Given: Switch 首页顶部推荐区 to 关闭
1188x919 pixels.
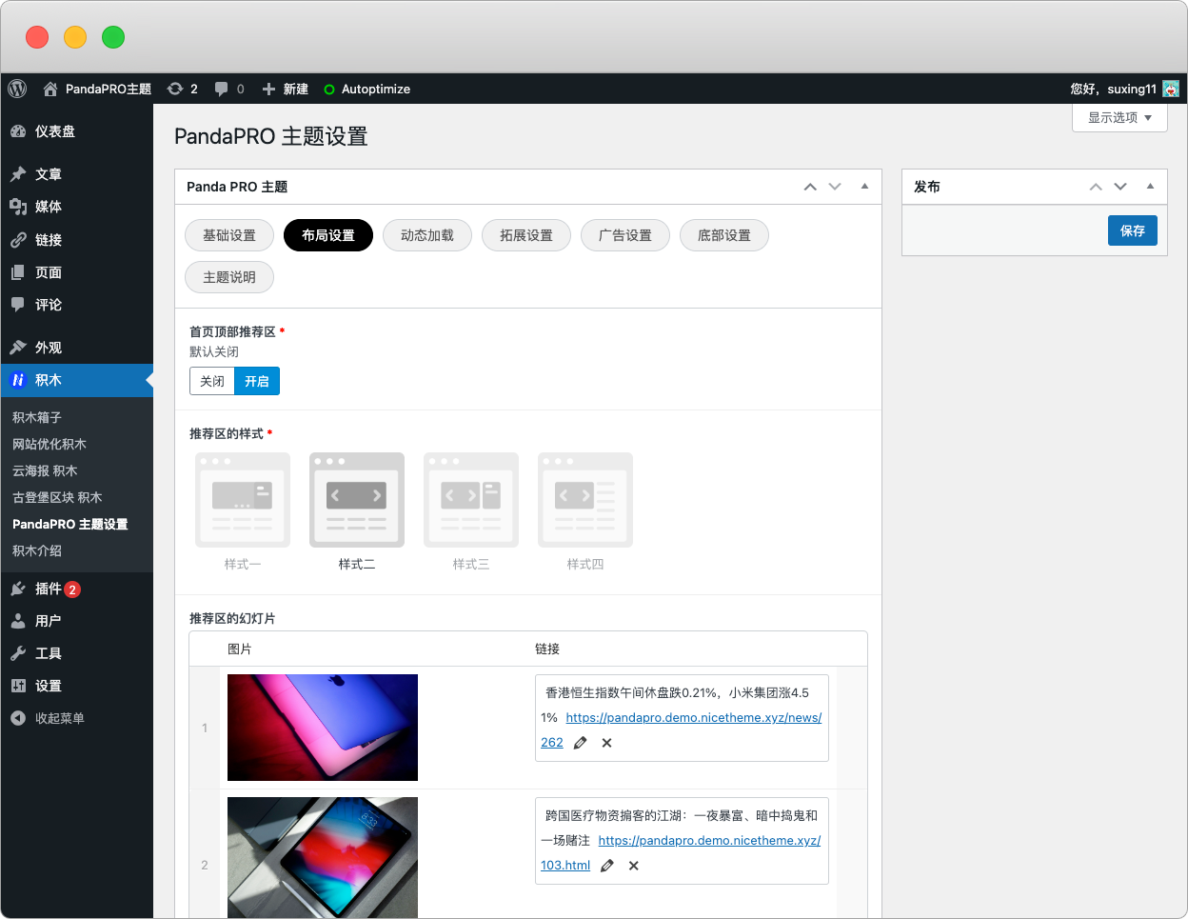Looking at the screenshot, I should [x=212, y=381].
